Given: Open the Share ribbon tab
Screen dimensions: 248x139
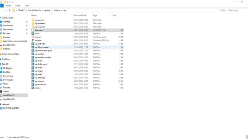Looking at the screenshot, I should [18, 6].
